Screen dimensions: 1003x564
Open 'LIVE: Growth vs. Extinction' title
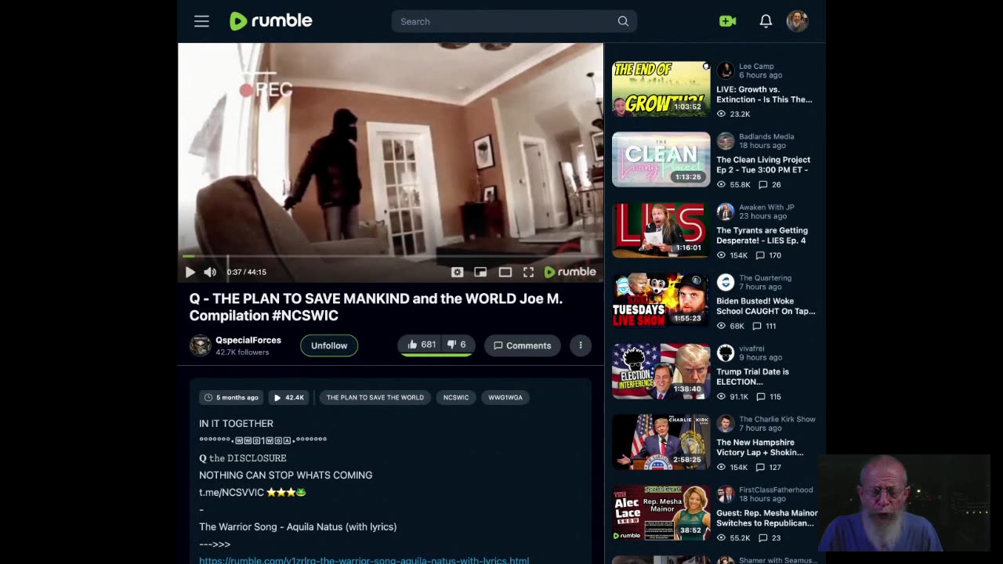(764, 94)
